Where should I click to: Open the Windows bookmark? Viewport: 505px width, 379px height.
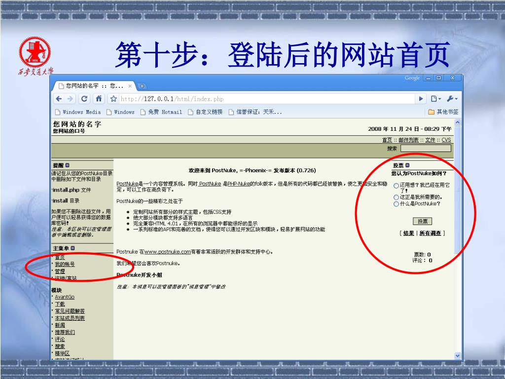pyautogui.click(x=120, y=112)
